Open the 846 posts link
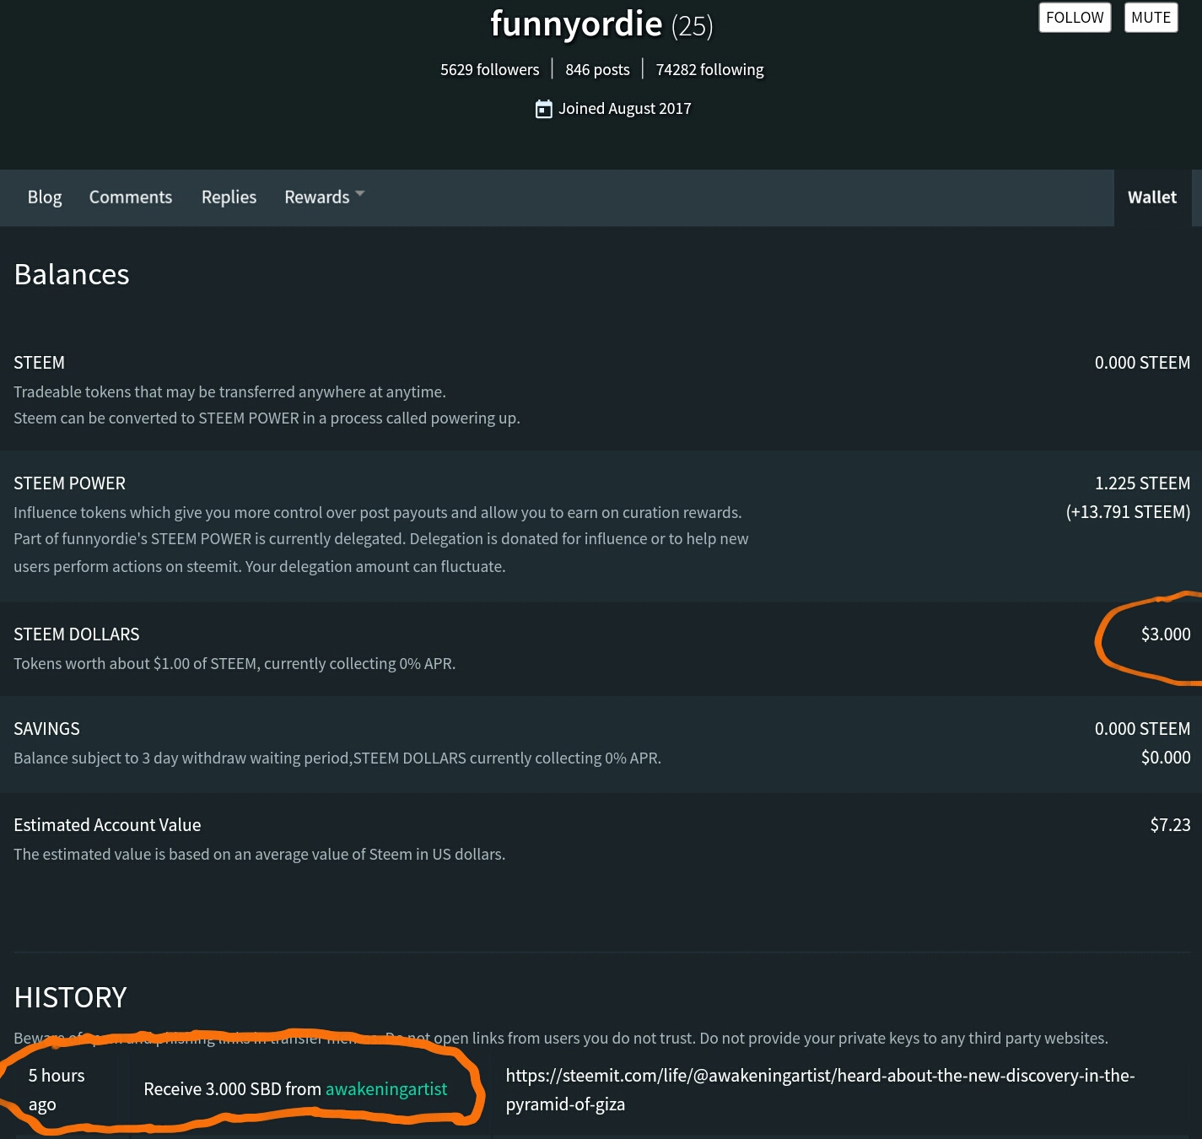This screenshot has width=1202, height=1139. point(597,70)
